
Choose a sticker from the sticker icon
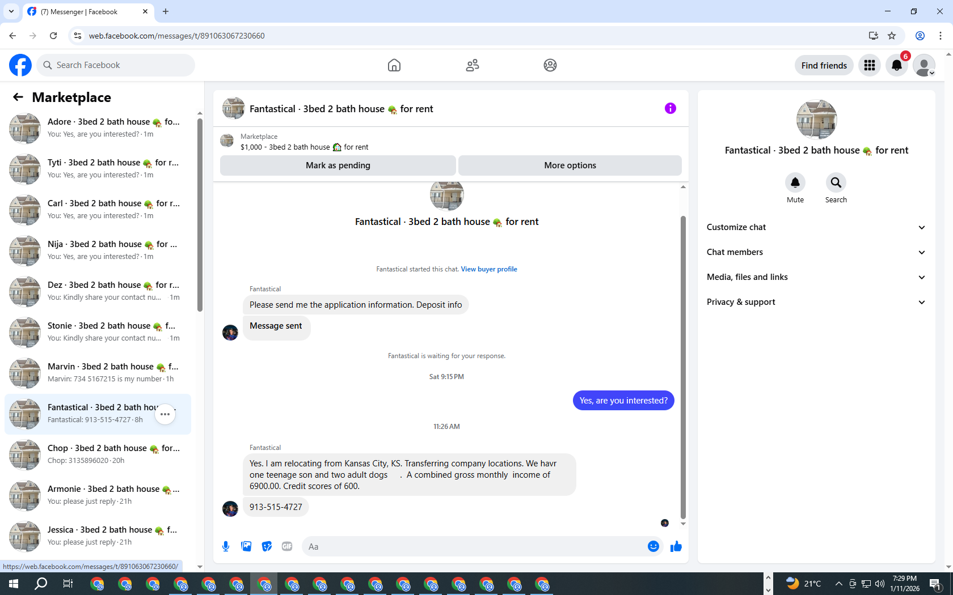(267, 546)
